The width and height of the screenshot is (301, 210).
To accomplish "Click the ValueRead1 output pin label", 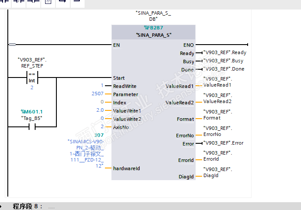I will coord(180,86).
